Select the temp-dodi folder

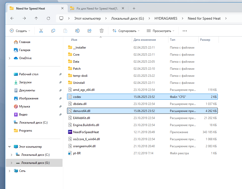point(142,76)
